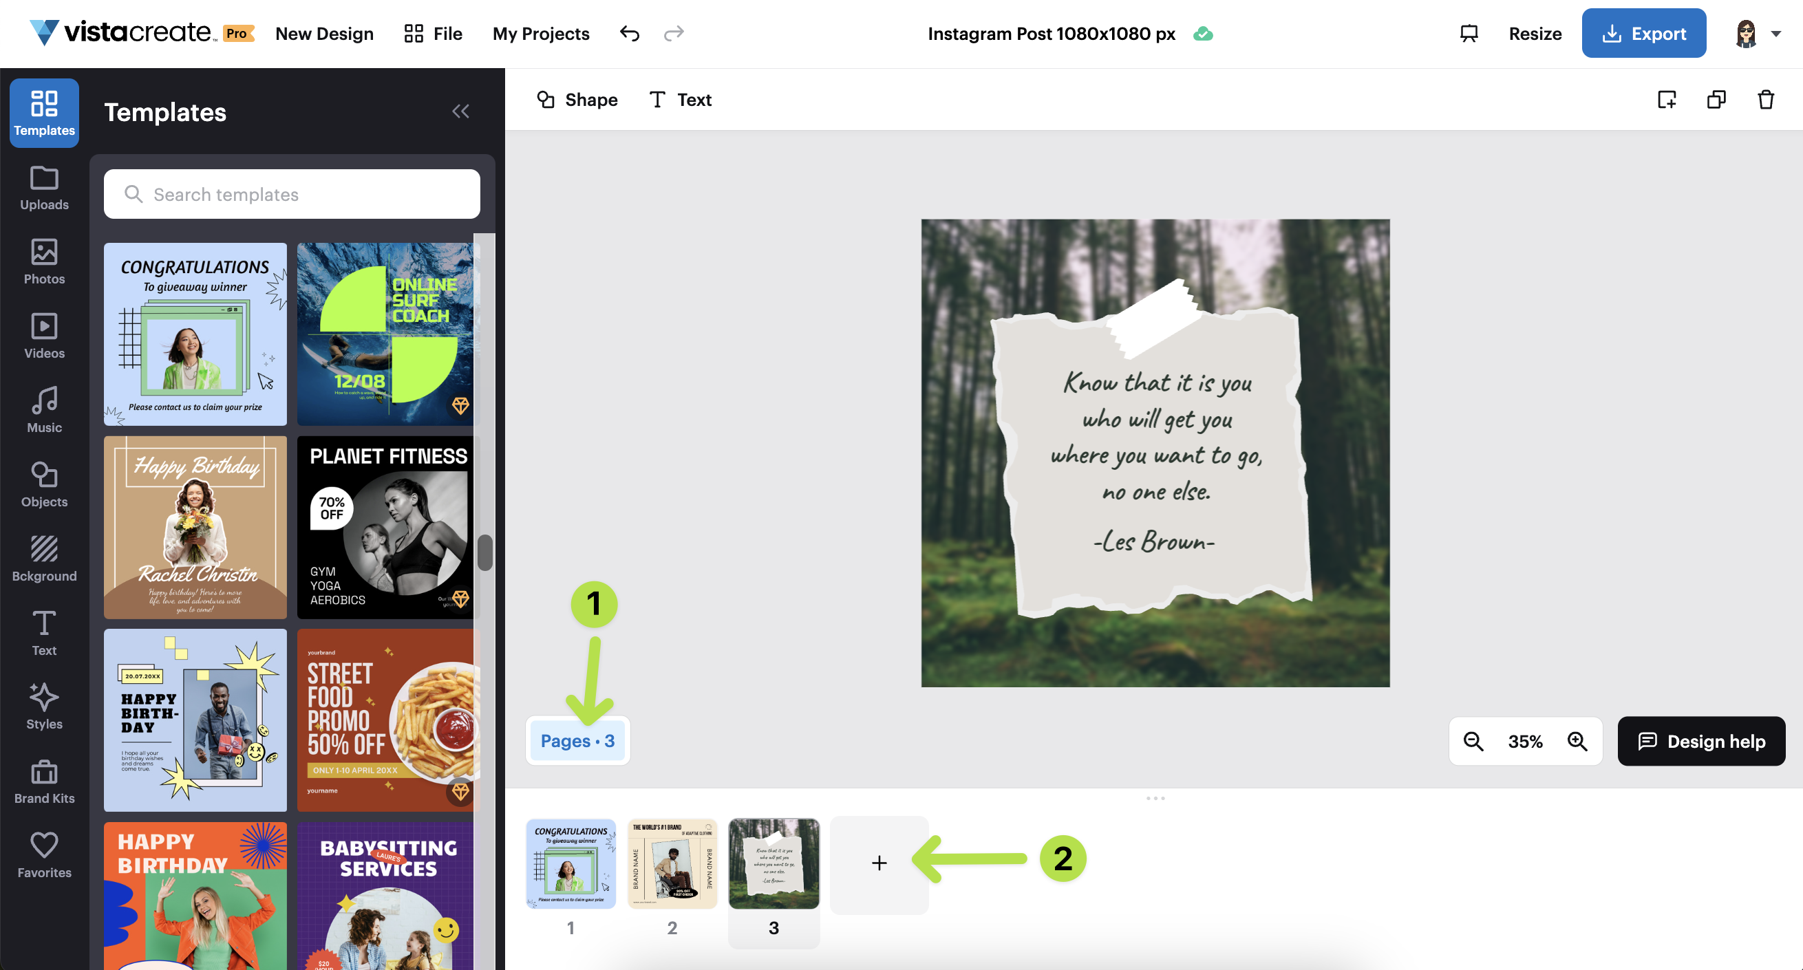Viewport: 1803px width, 970px height.
Task: Click the Resize option
Action: coord(1534,34)
